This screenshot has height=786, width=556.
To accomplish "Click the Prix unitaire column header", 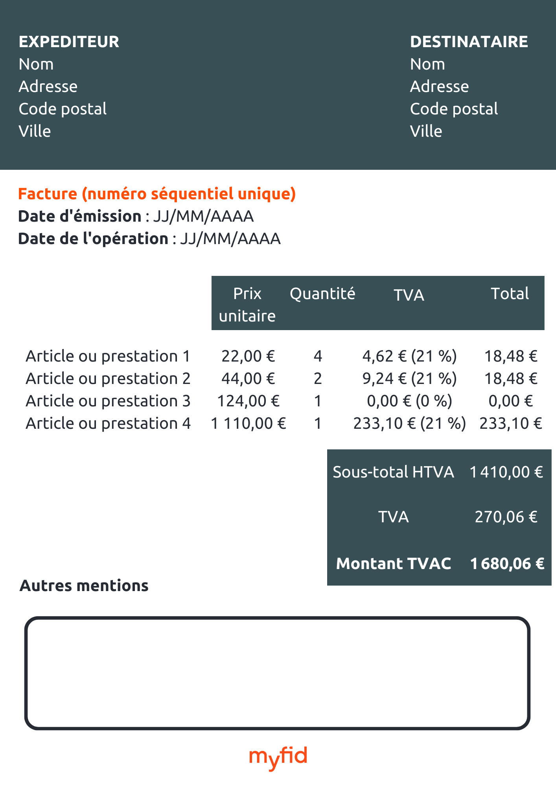I will click(247, 305).
